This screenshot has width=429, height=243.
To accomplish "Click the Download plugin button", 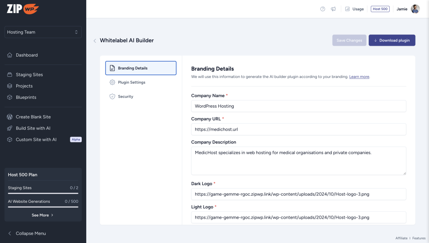I will 392,41.
